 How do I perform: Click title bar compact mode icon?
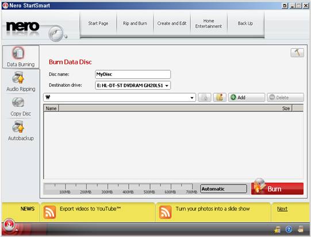point(285,6)
